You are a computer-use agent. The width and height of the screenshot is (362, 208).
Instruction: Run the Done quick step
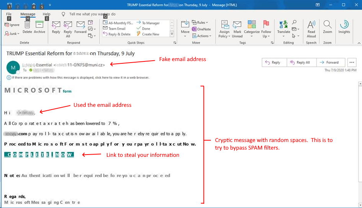click(x=143, y=28)
